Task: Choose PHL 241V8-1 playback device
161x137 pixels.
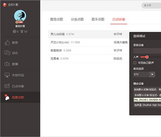Action: 147,100
